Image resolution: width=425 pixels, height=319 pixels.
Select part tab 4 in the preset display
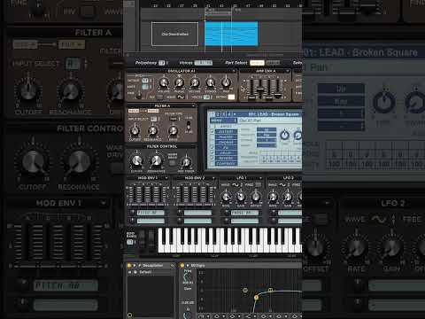point(229,114)
